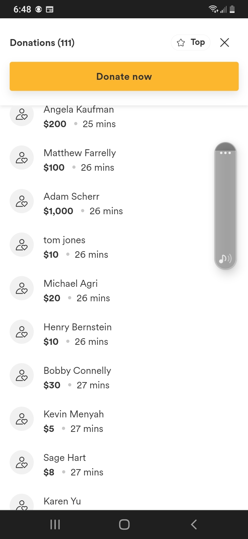This screenshot has width=248, height=539.
Task: Click Matthew Farrelly's donor avatar icon
Action: (x=22, y=158)
